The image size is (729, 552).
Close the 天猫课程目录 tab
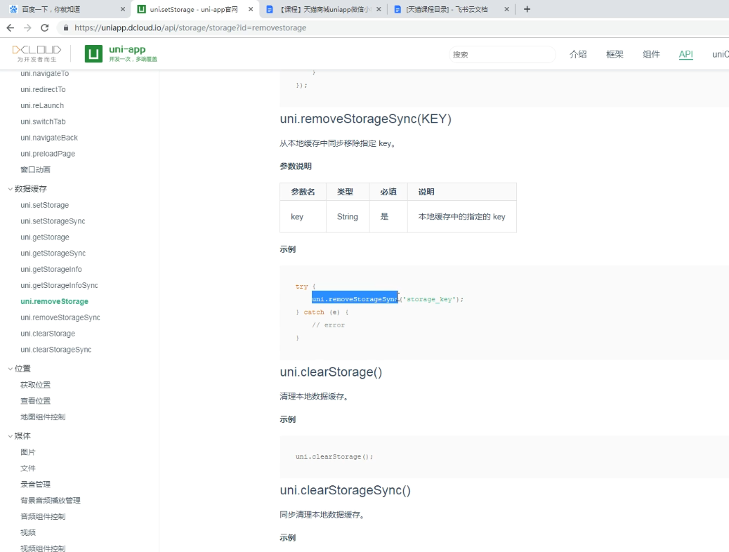pos(507,9)
